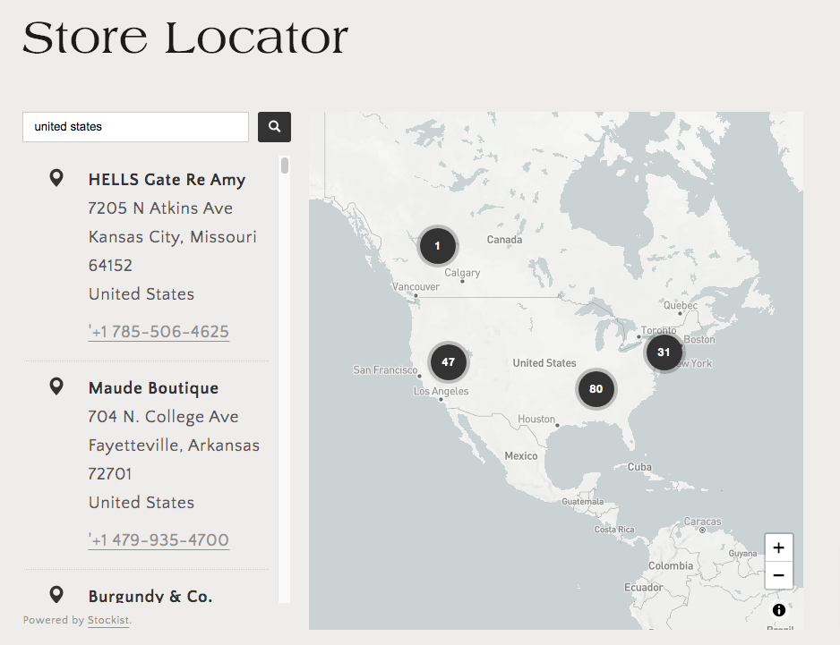The width and height of the screenshot is (840, 645).
Task: Select the map cluster with 31 stores
Action: click(x=664, y=352)
